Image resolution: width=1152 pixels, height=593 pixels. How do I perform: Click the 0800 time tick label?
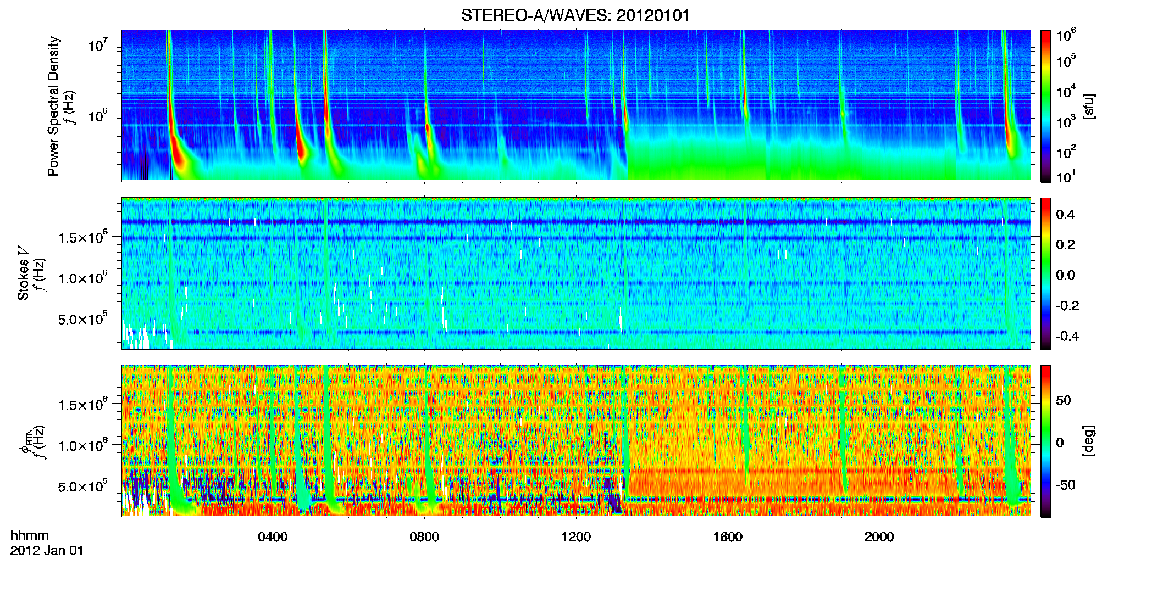[424, 537]
